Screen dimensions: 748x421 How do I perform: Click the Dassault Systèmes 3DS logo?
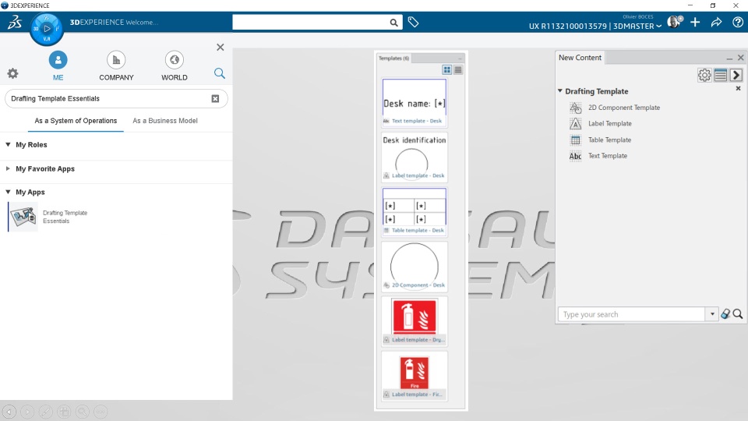14,22
